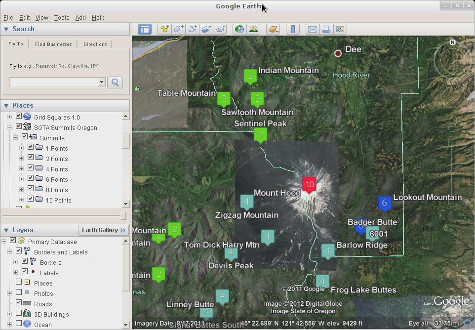Uncheck 1 Points folder checkbox
The image size is (475, 330).
point(31,147)
